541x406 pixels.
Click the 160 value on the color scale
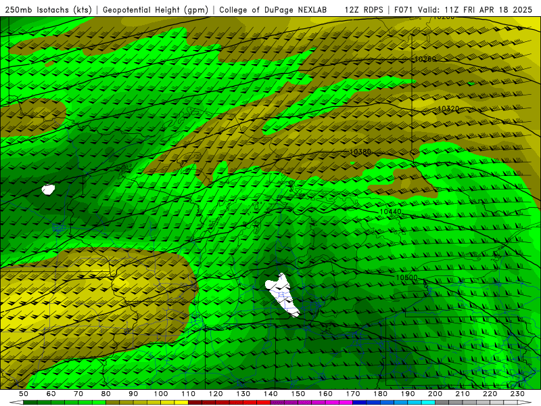[x=325, y=394]
